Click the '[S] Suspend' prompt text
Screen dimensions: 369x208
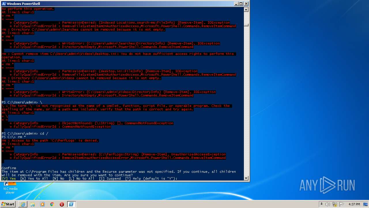[110, 179]
